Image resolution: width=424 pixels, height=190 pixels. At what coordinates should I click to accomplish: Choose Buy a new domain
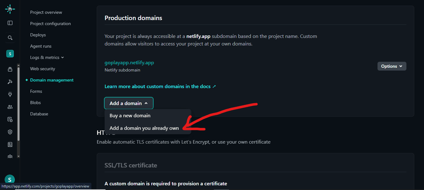click(148, 116)
